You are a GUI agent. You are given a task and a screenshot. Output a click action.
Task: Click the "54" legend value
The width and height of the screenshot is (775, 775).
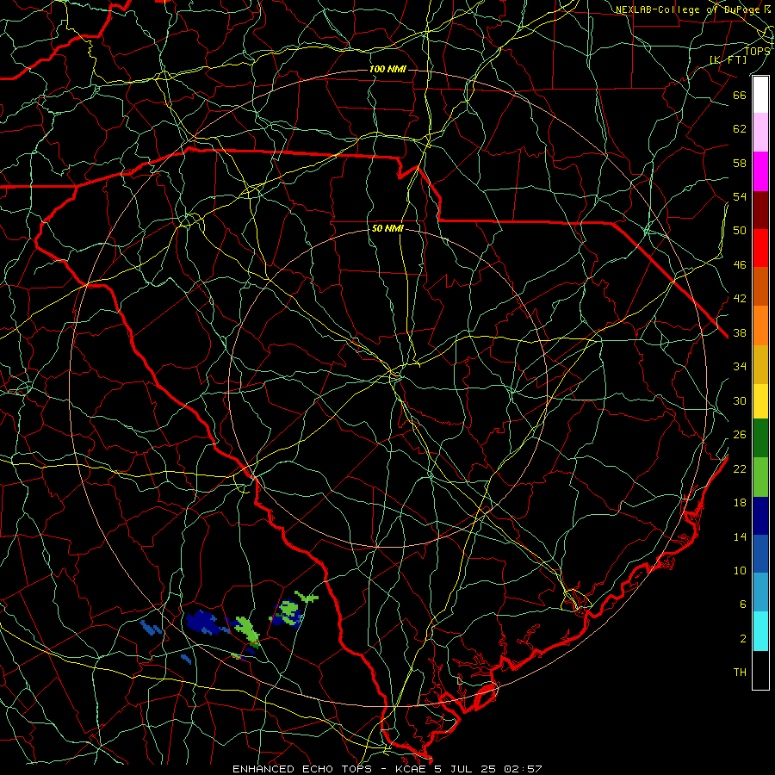[x=740, y=196]
